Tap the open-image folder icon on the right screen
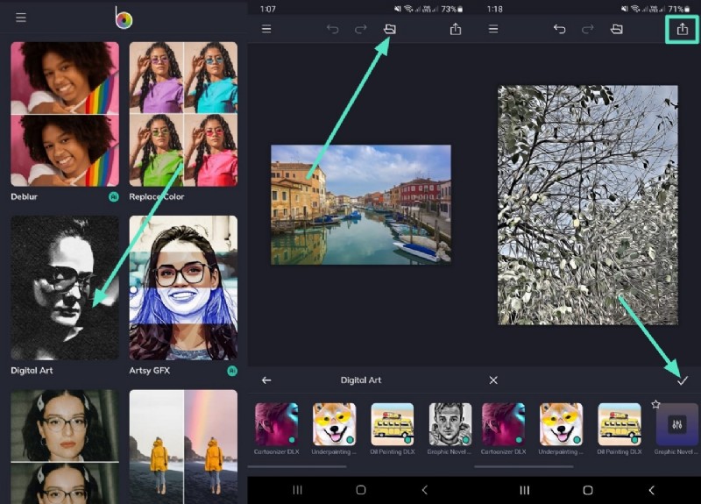 pyautogui.click(x=617, y=29)
